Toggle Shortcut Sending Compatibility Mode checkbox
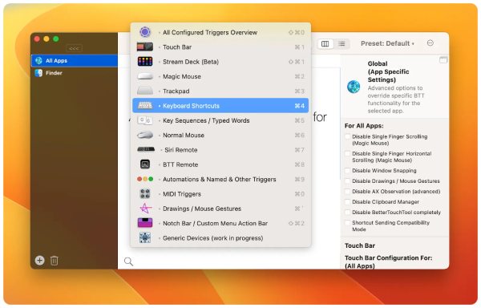The image size is (481, 308). [x=348, y=223]
